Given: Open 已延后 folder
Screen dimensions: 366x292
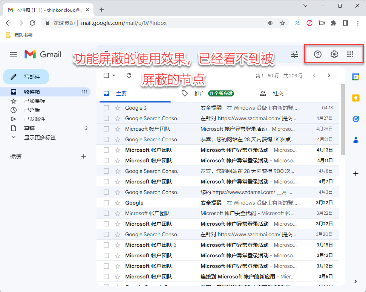Looking at the screenshot, I should point(32,110).
